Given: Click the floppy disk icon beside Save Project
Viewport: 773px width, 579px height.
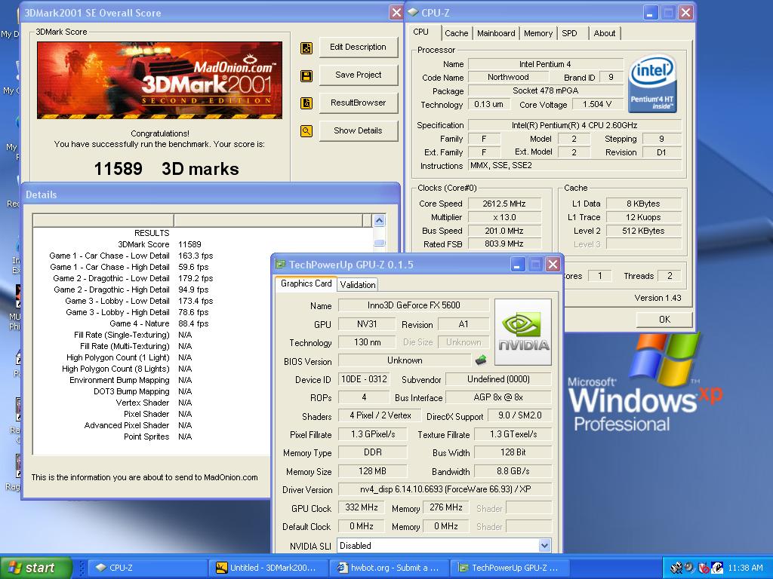Looking at the screenshot, I should coord(306,76).
